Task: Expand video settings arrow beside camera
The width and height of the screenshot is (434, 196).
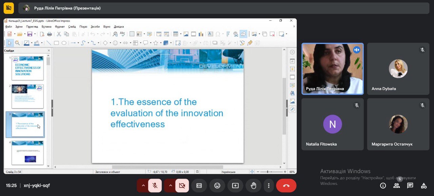Action: (x=170, y=185)
